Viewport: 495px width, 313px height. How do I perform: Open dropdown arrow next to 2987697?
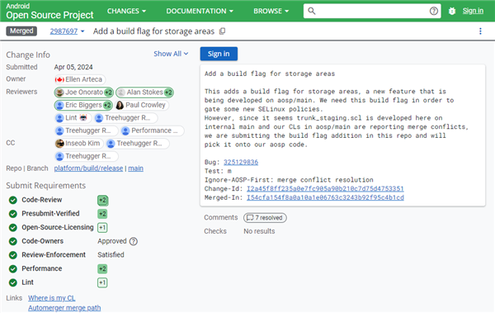(82, 31)
